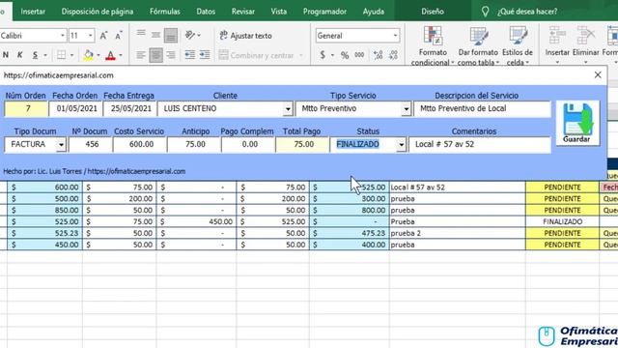
Task: Align text right icon
Action: click(x=171, y=55)
